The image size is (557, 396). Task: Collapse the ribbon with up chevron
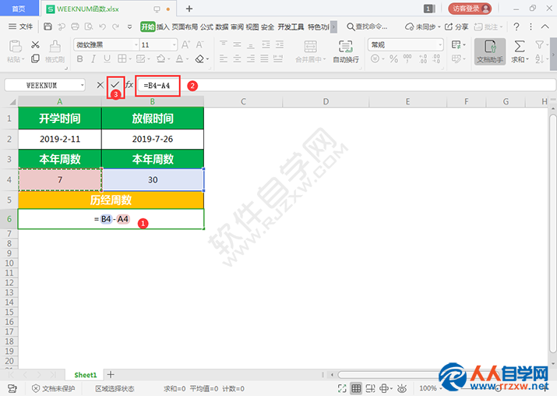pyautogui.click(x=545, y=27)
